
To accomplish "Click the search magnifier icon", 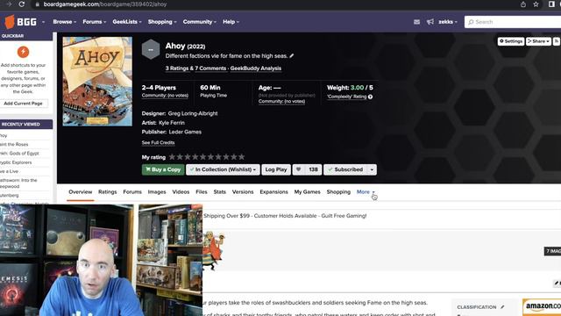I will pos(471,22).
